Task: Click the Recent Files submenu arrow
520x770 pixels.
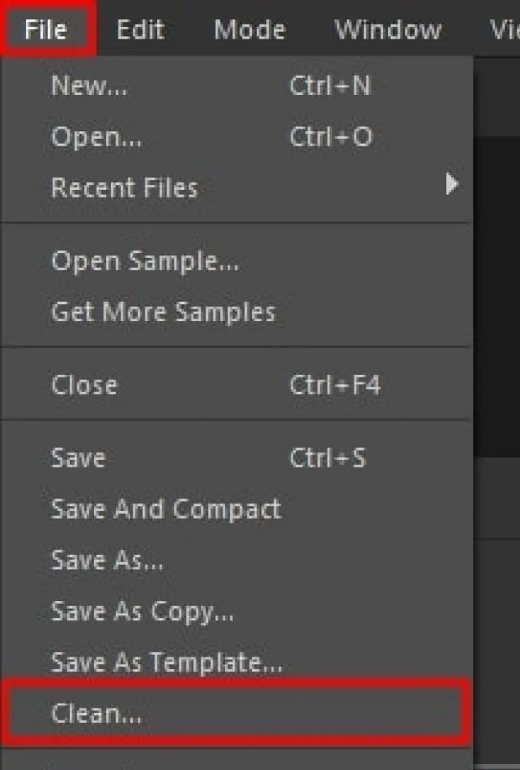Action: (x=452, y=185)
